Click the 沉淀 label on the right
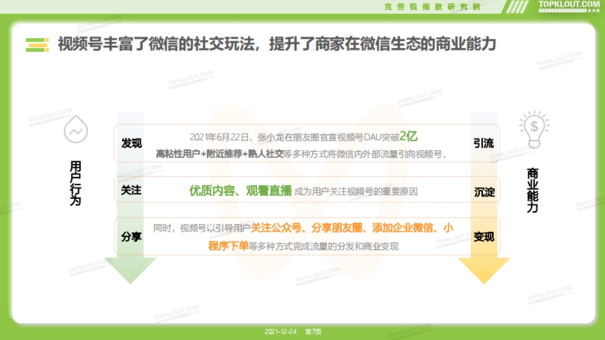Screen dimensions: 605x340 tap(486, 192)
